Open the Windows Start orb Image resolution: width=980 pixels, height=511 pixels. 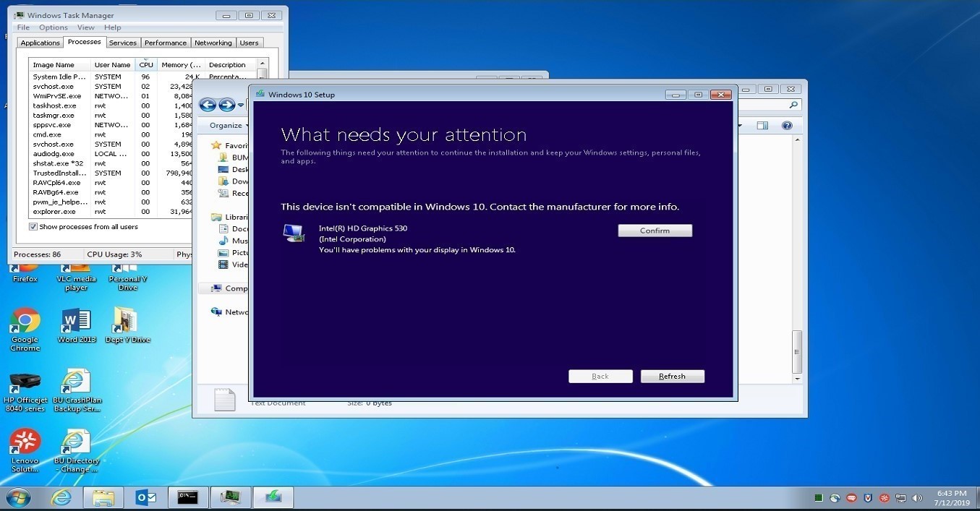click(x=18, y=498)
